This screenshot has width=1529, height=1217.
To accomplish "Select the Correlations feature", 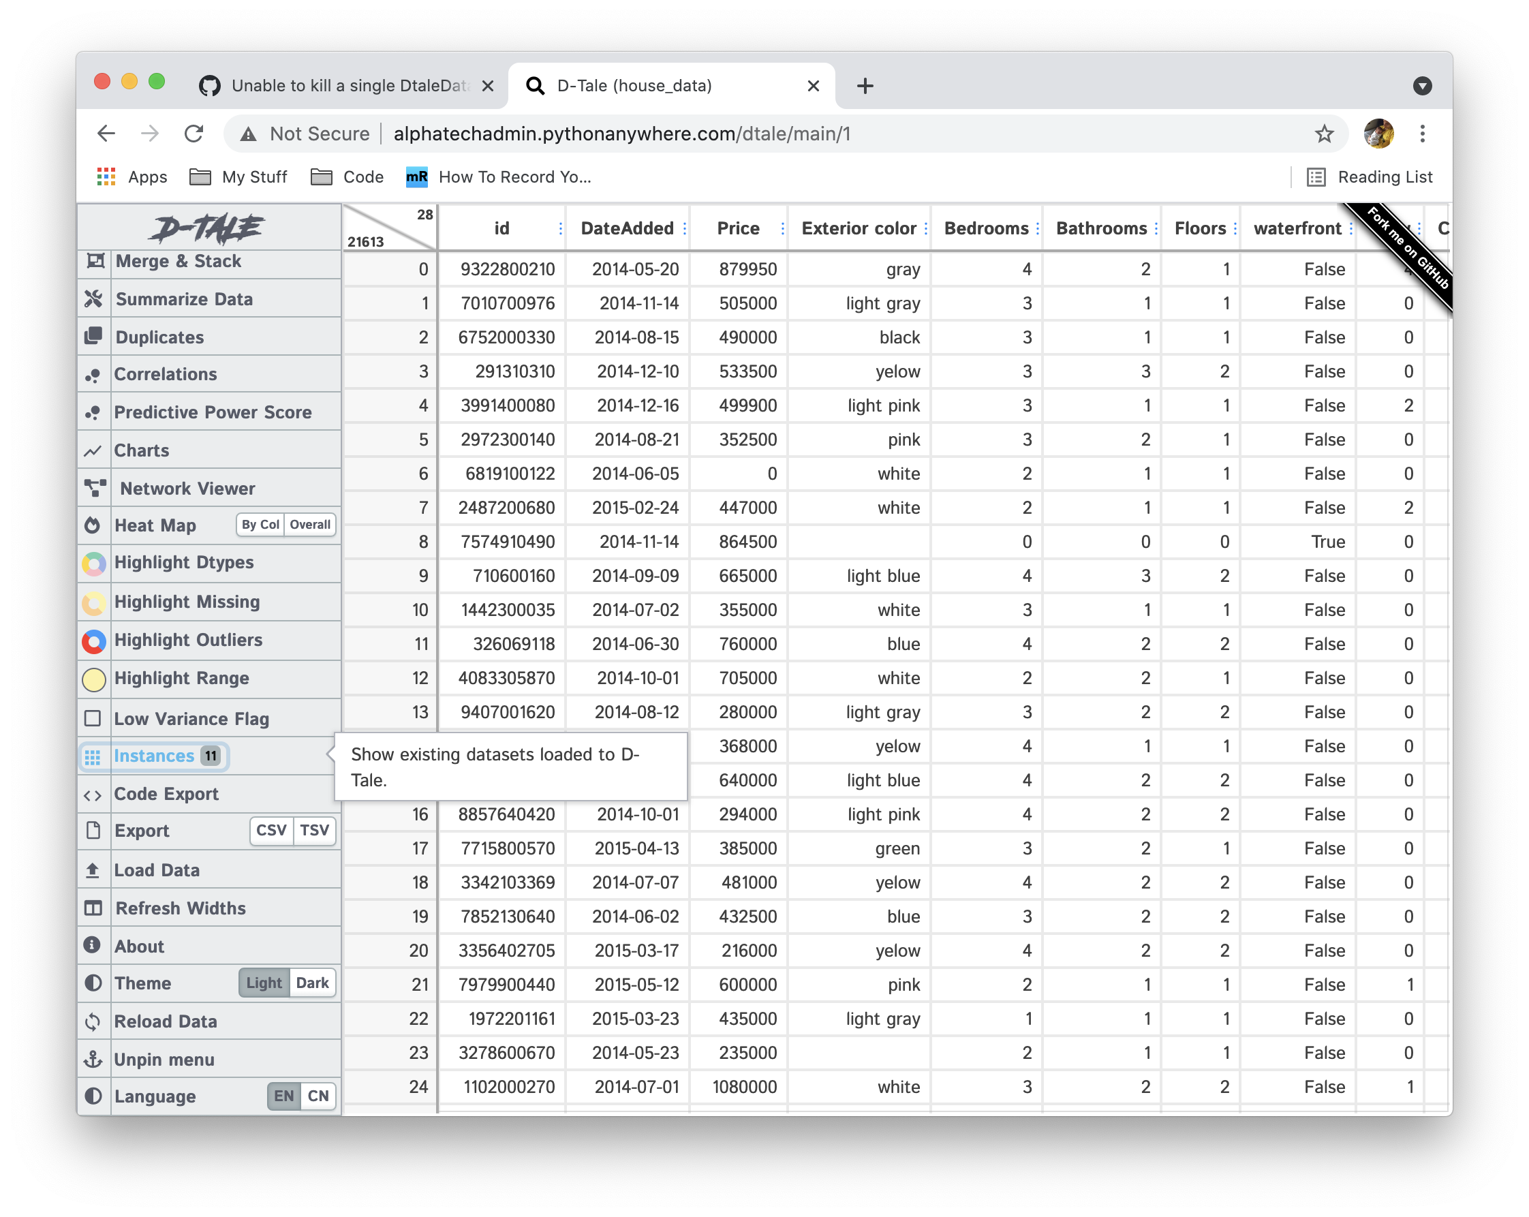I will pyautogui.click(x=166, y=373).
